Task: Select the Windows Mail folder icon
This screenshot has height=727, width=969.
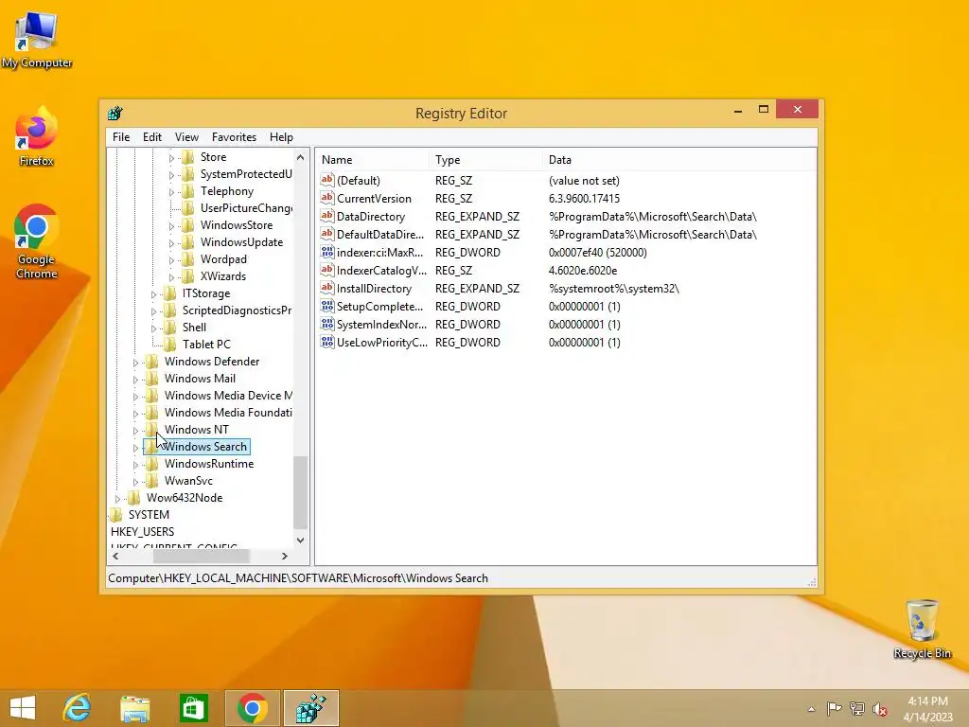Action: click(152, 379)
